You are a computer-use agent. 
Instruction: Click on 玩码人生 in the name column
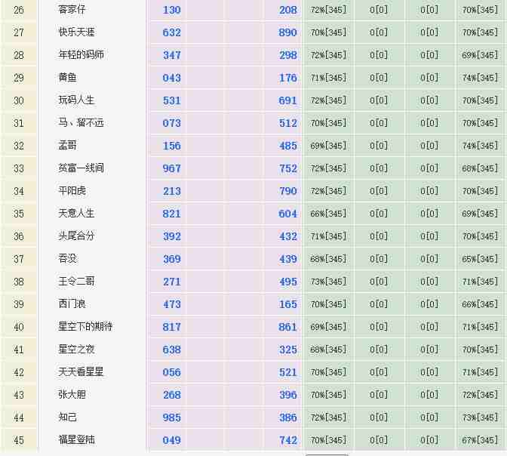click(76, 100)
